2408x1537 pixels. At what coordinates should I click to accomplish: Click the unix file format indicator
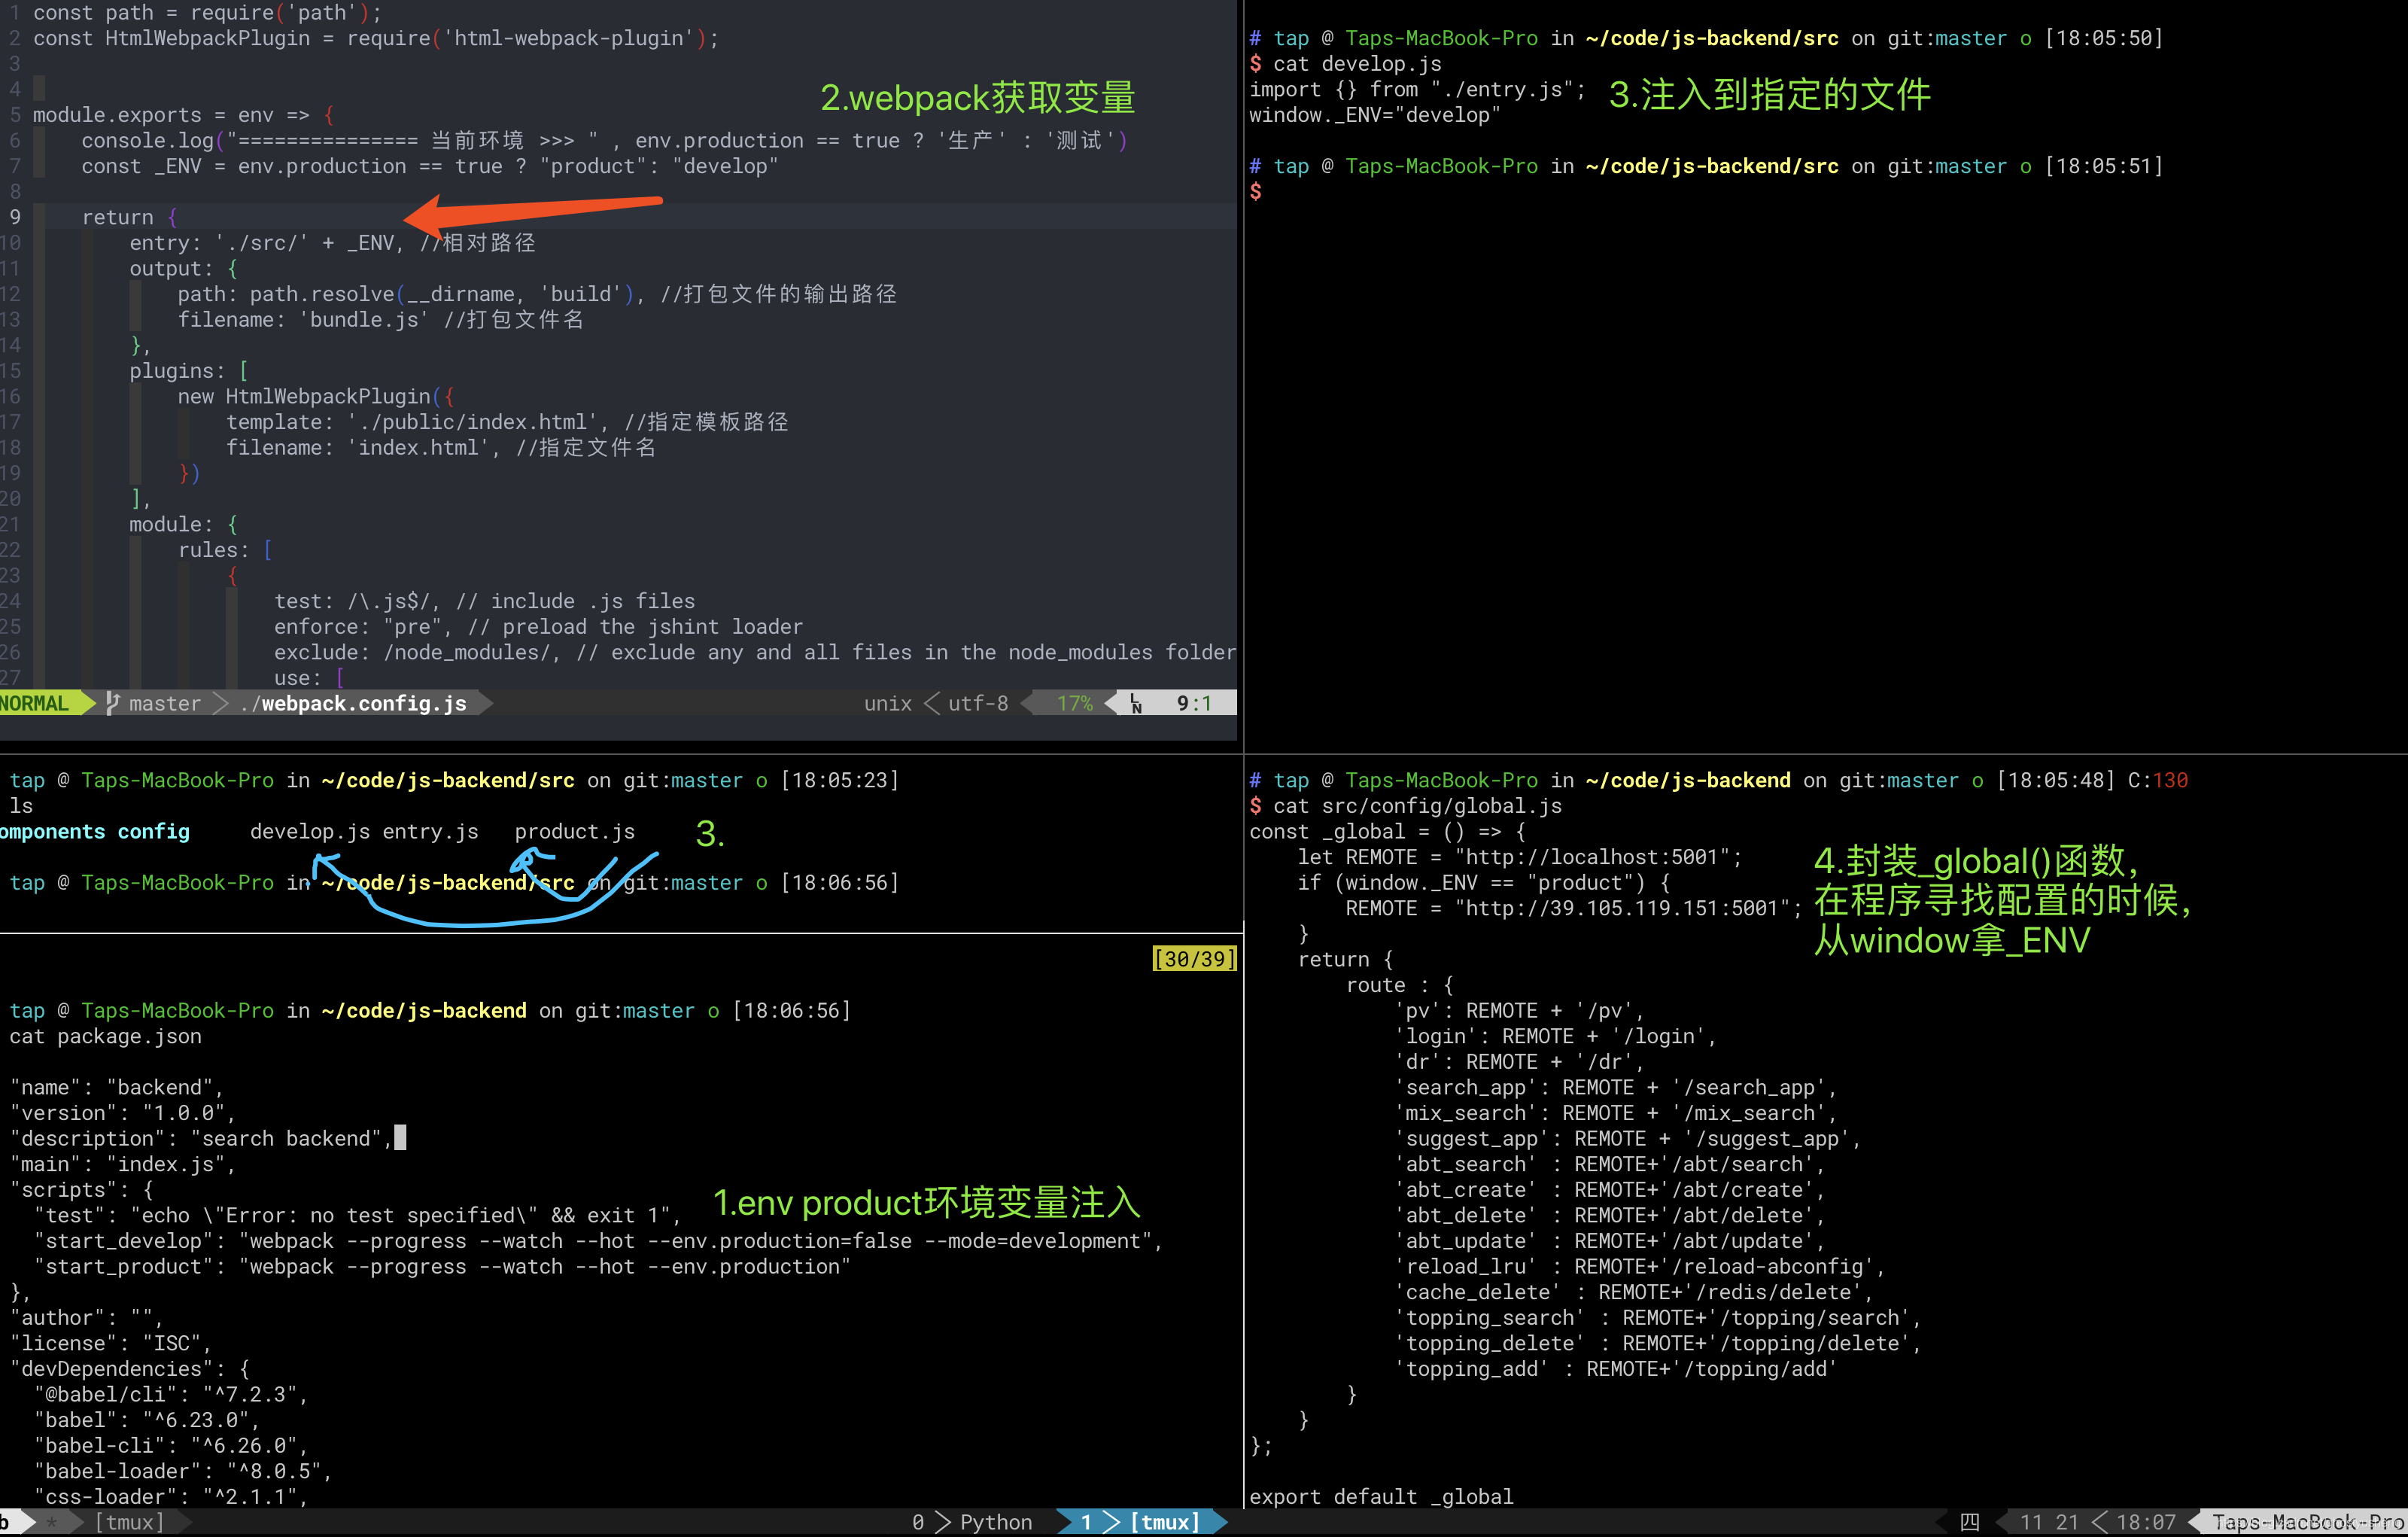point(888,703)
